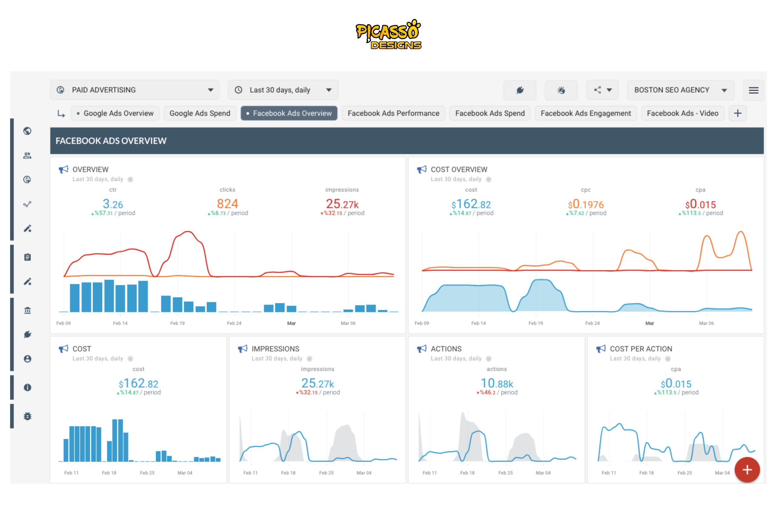Open the Facebook Ads Engagement tab
777x518 pixels.
(585, 113)
